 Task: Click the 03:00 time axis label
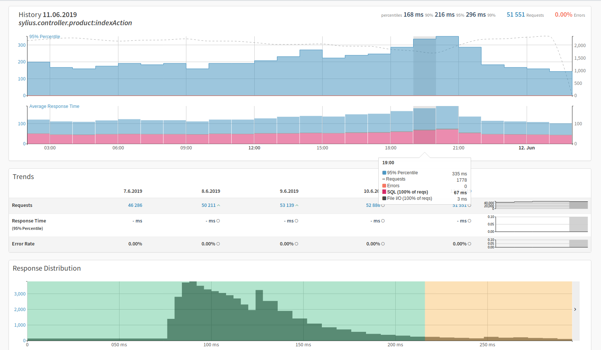(50, 148)
